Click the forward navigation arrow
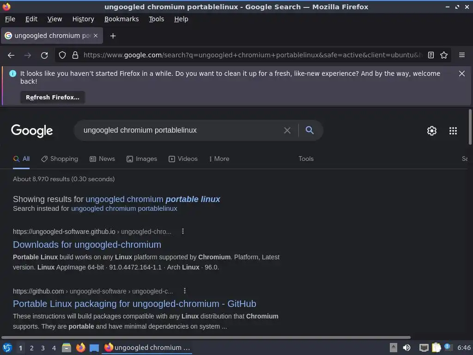The height and width of the screenshot is (355, 473). pyautogui.click(x=28, y=55)
